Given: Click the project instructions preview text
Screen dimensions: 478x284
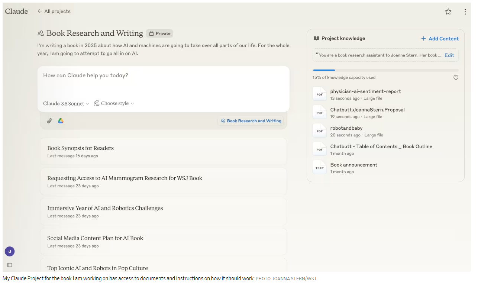Looking at the screenshot, I should tap(379, 55).
